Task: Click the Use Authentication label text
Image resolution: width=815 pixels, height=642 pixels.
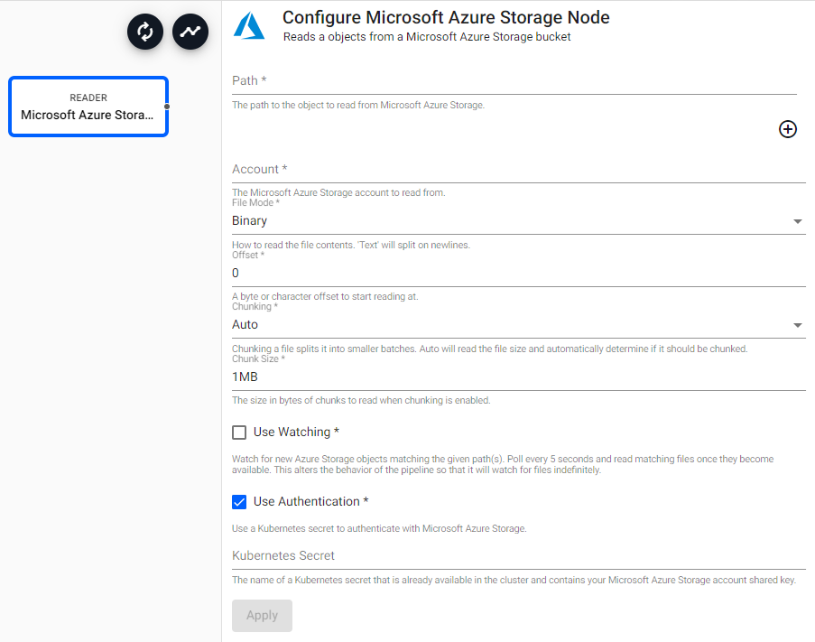Action: (310, 502)
